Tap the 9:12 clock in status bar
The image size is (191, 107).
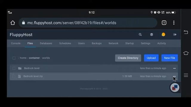(92, 12)
